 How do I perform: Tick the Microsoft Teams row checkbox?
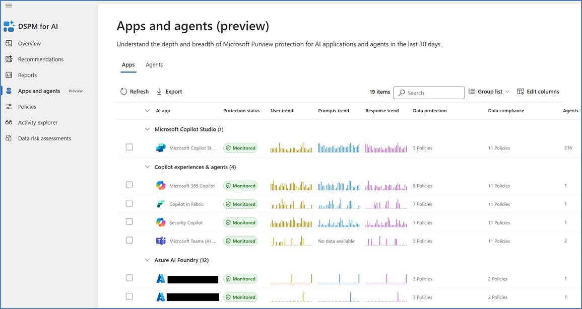tap(129, 241)
